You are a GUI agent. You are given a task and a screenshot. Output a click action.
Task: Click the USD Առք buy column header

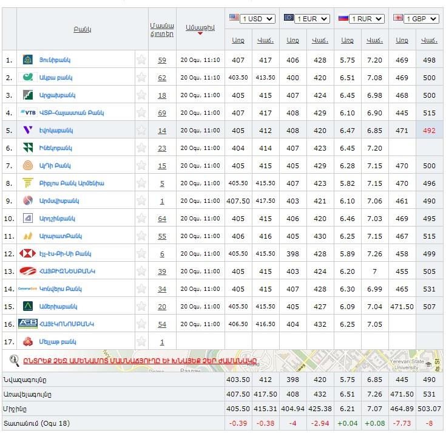coord(238,40)
